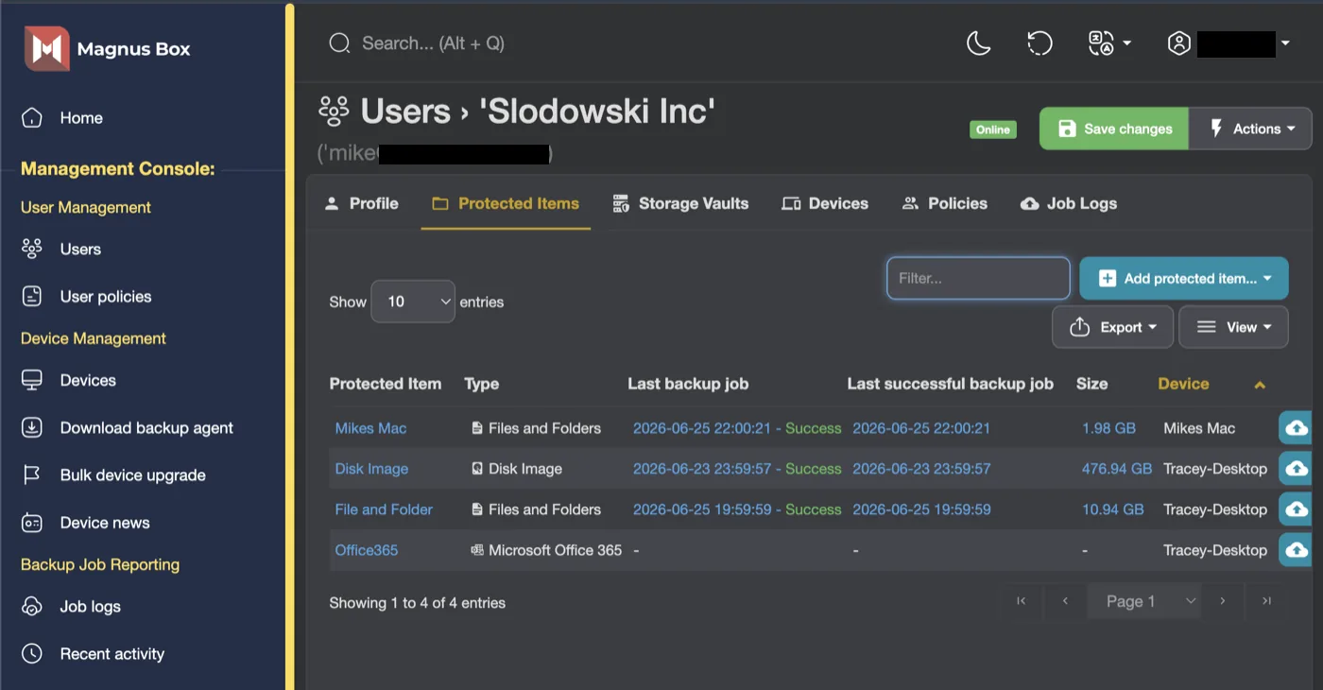Viewport: 1323px width, 690px height.
Task: Open the Mikes Mac protected item
Action: click(370, 428)
